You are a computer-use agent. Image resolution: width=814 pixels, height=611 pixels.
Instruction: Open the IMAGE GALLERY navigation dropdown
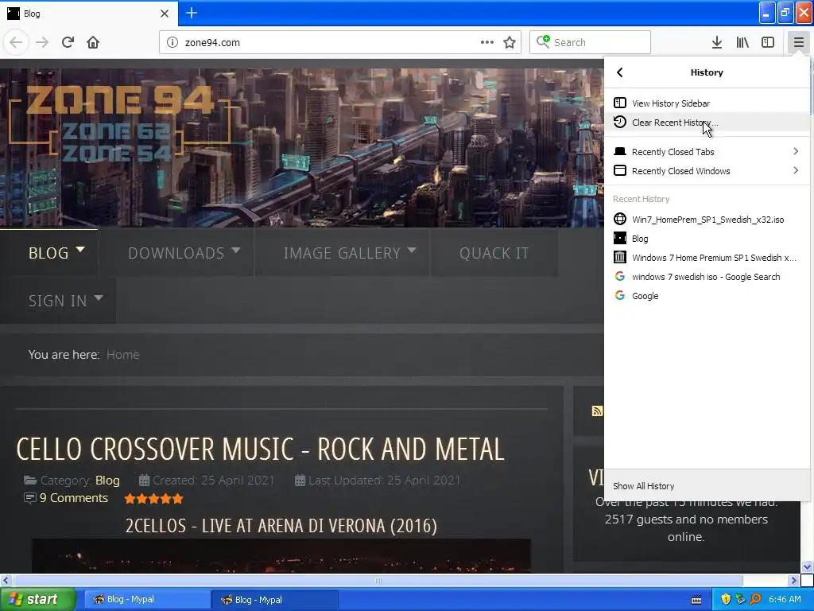pyautogui.click(x=342, y=252)
